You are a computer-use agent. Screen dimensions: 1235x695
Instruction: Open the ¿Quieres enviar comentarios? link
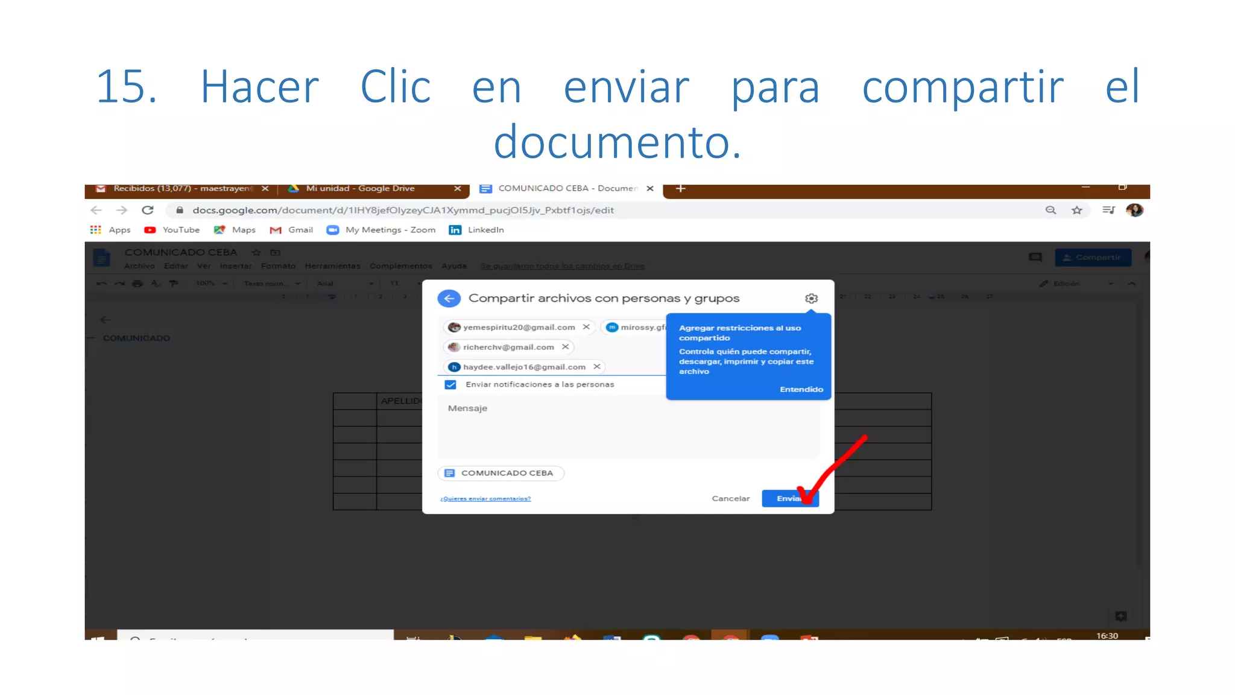coord(485,498)
